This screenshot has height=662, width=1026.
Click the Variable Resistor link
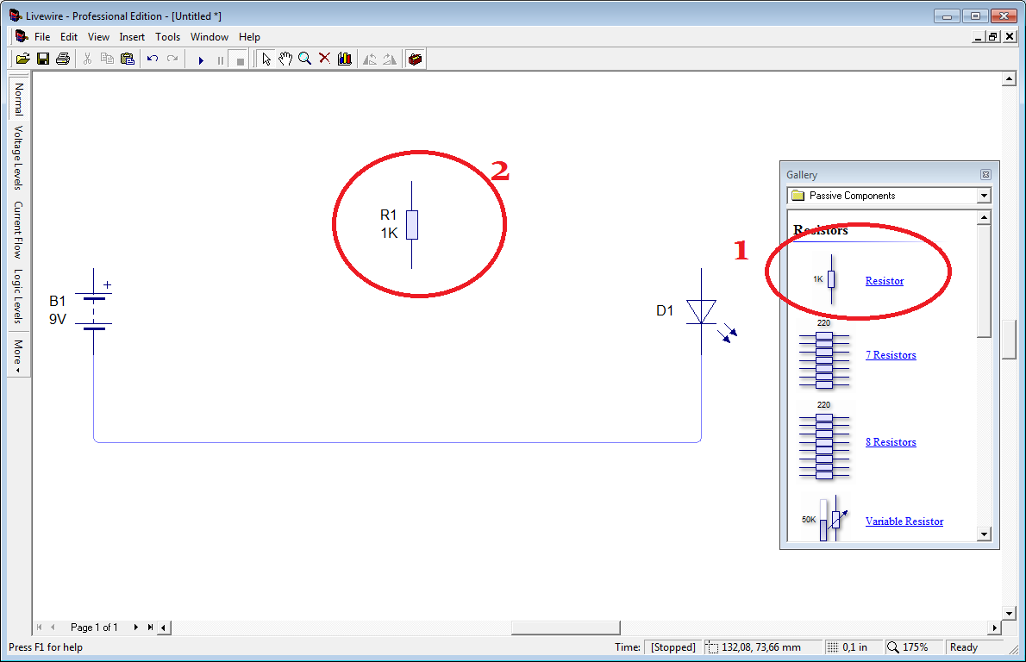[904, 521]
